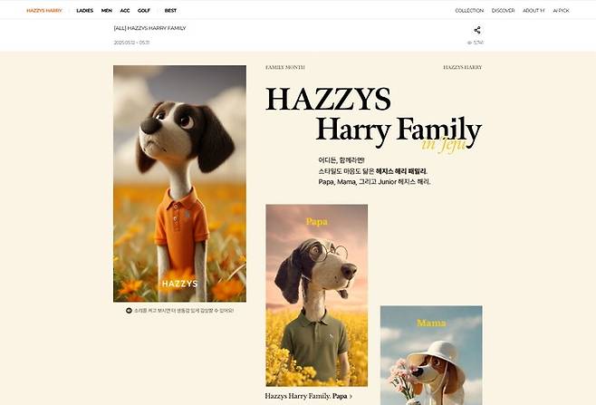Click the sound icon under the video
The height and width of the screenshot is (405, 596).
pyautogui.click(x=129, y=311)
